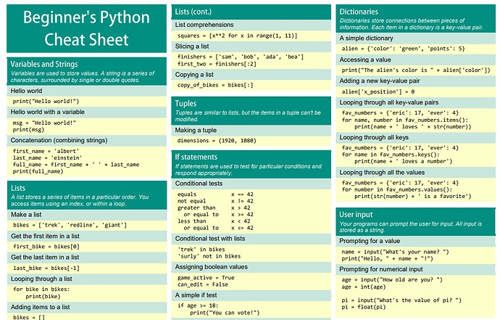
Task: Click the Lists section header
Action: [x=18, y=188]
